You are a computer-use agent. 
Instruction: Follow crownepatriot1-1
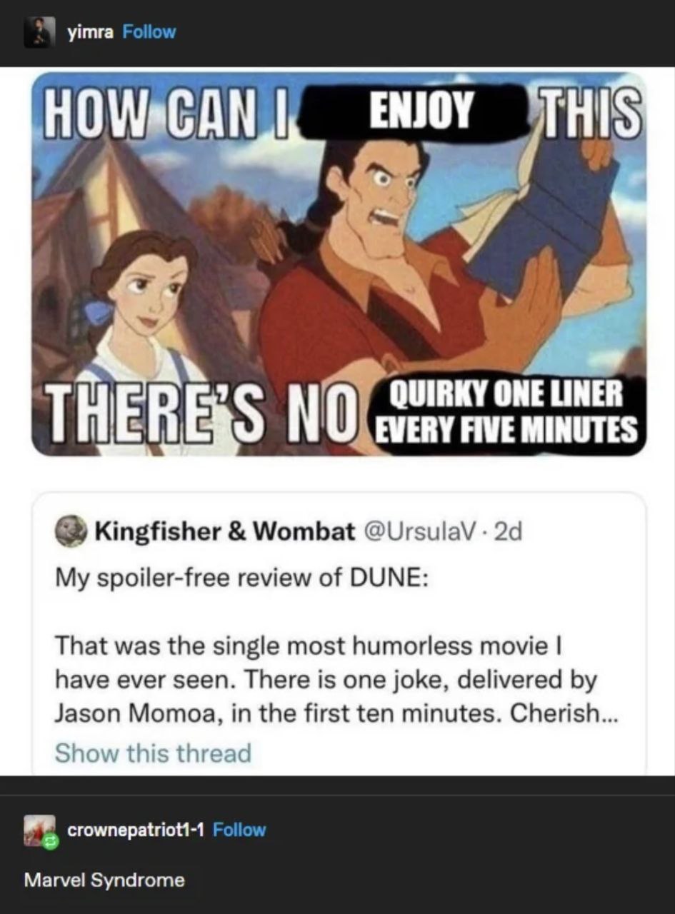[239, 830]
